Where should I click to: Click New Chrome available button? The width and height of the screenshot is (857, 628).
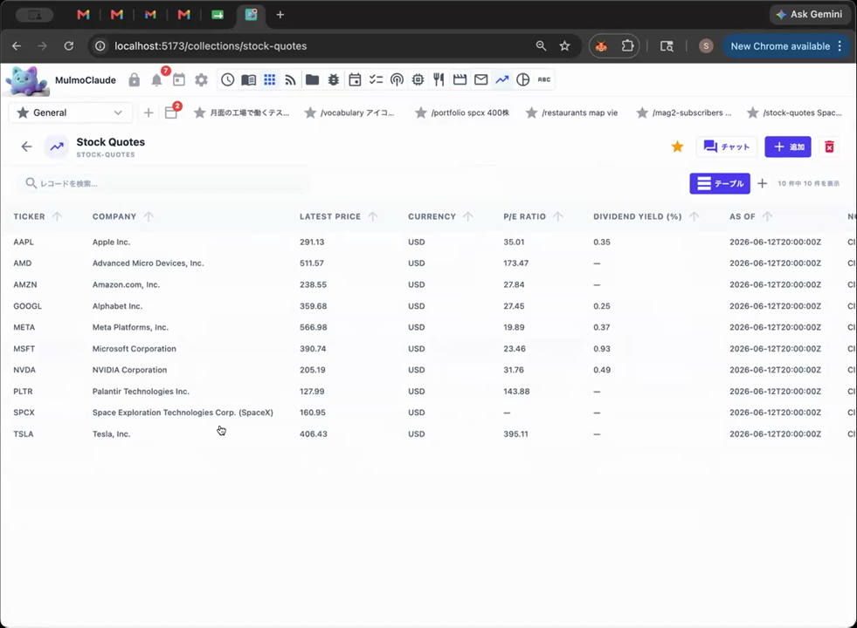click(x=786, y=46)
